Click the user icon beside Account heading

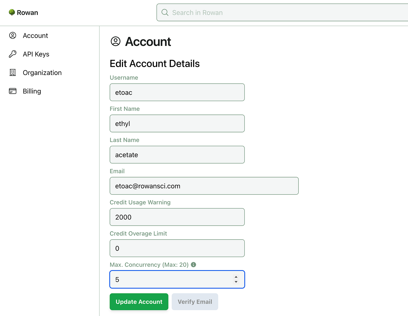[115, 41]
